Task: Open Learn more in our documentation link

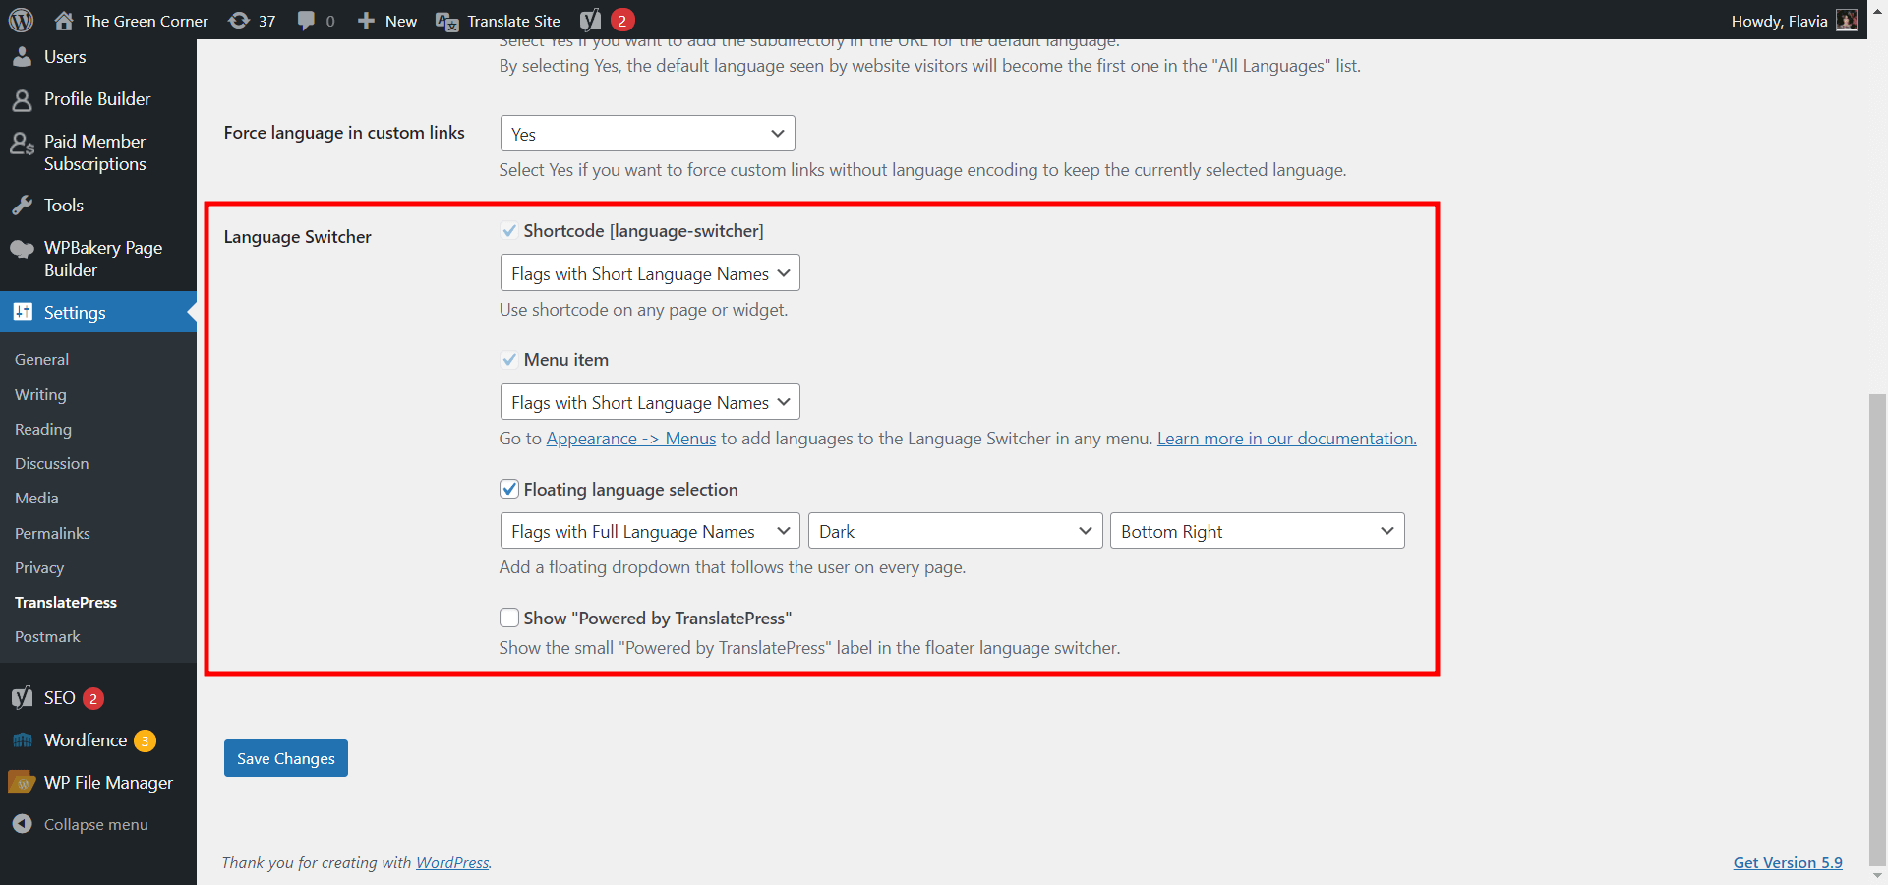Action: click(x=1287, y=439)
